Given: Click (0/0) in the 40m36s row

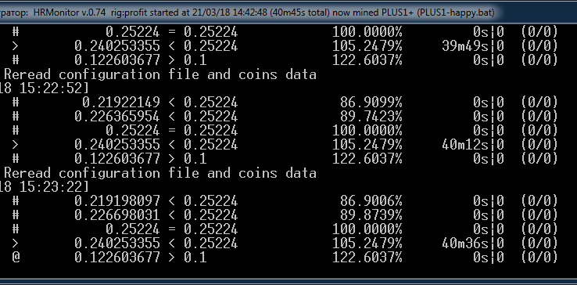Looking at the screenshot, I should click(539, 243).
